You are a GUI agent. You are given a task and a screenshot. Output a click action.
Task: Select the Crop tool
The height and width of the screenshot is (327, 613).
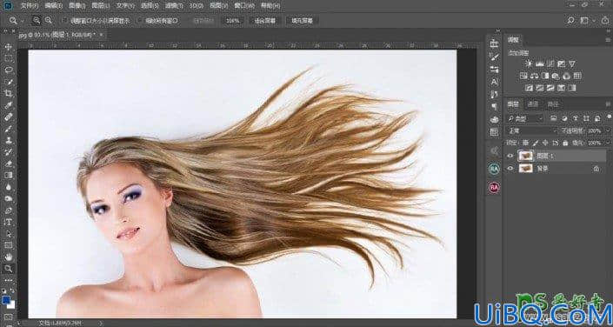coord(8,93)
